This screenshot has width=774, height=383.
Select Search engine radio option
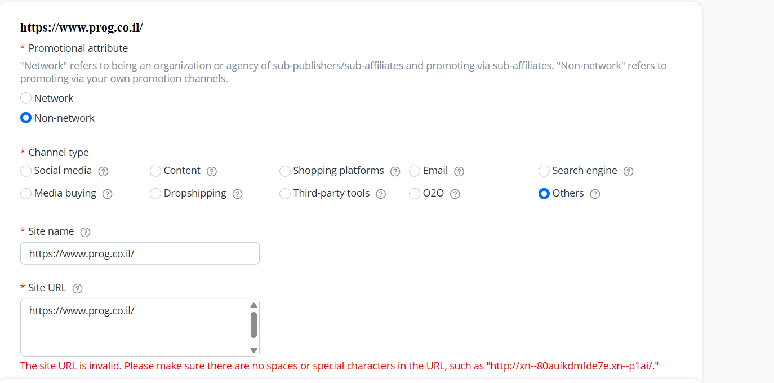(x=544, y=171)
